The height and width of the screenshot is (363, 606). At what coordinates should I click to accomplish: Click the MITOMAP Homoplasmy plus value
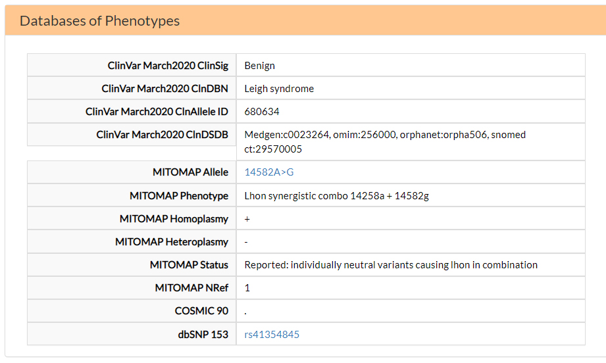coord(247,219)
